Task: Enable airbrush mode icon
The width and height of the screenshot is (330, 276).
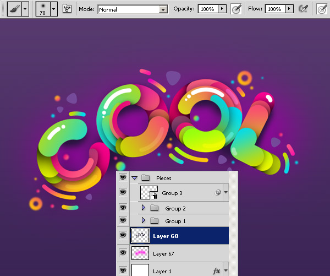Action: tap(303, 9)
